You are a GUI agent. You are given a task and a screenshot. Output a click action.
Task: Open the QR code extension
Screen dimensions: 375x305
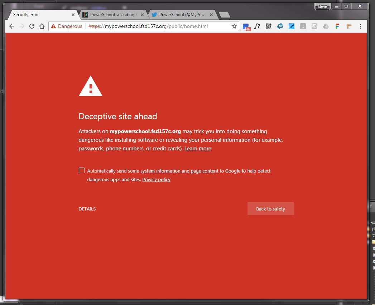(269, 26)
